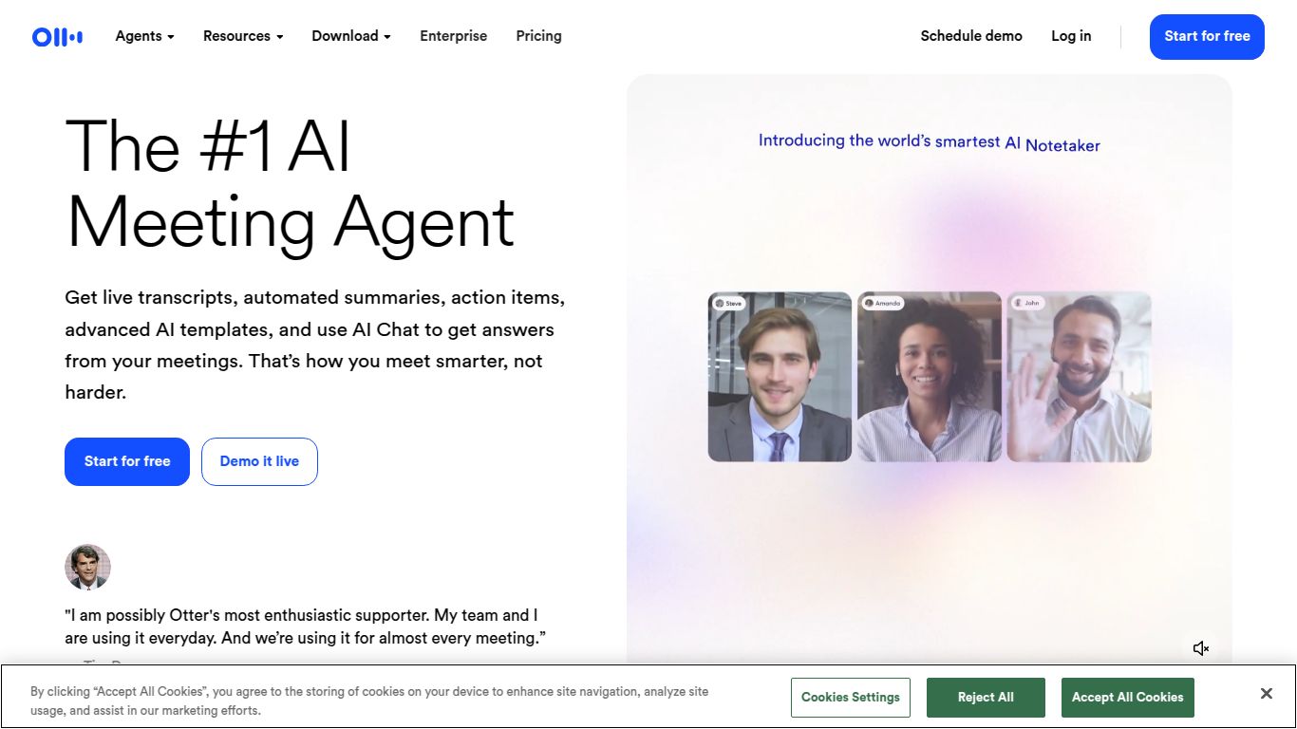Reject All cookies
The image size is (1297, 729).
point(986,698)
